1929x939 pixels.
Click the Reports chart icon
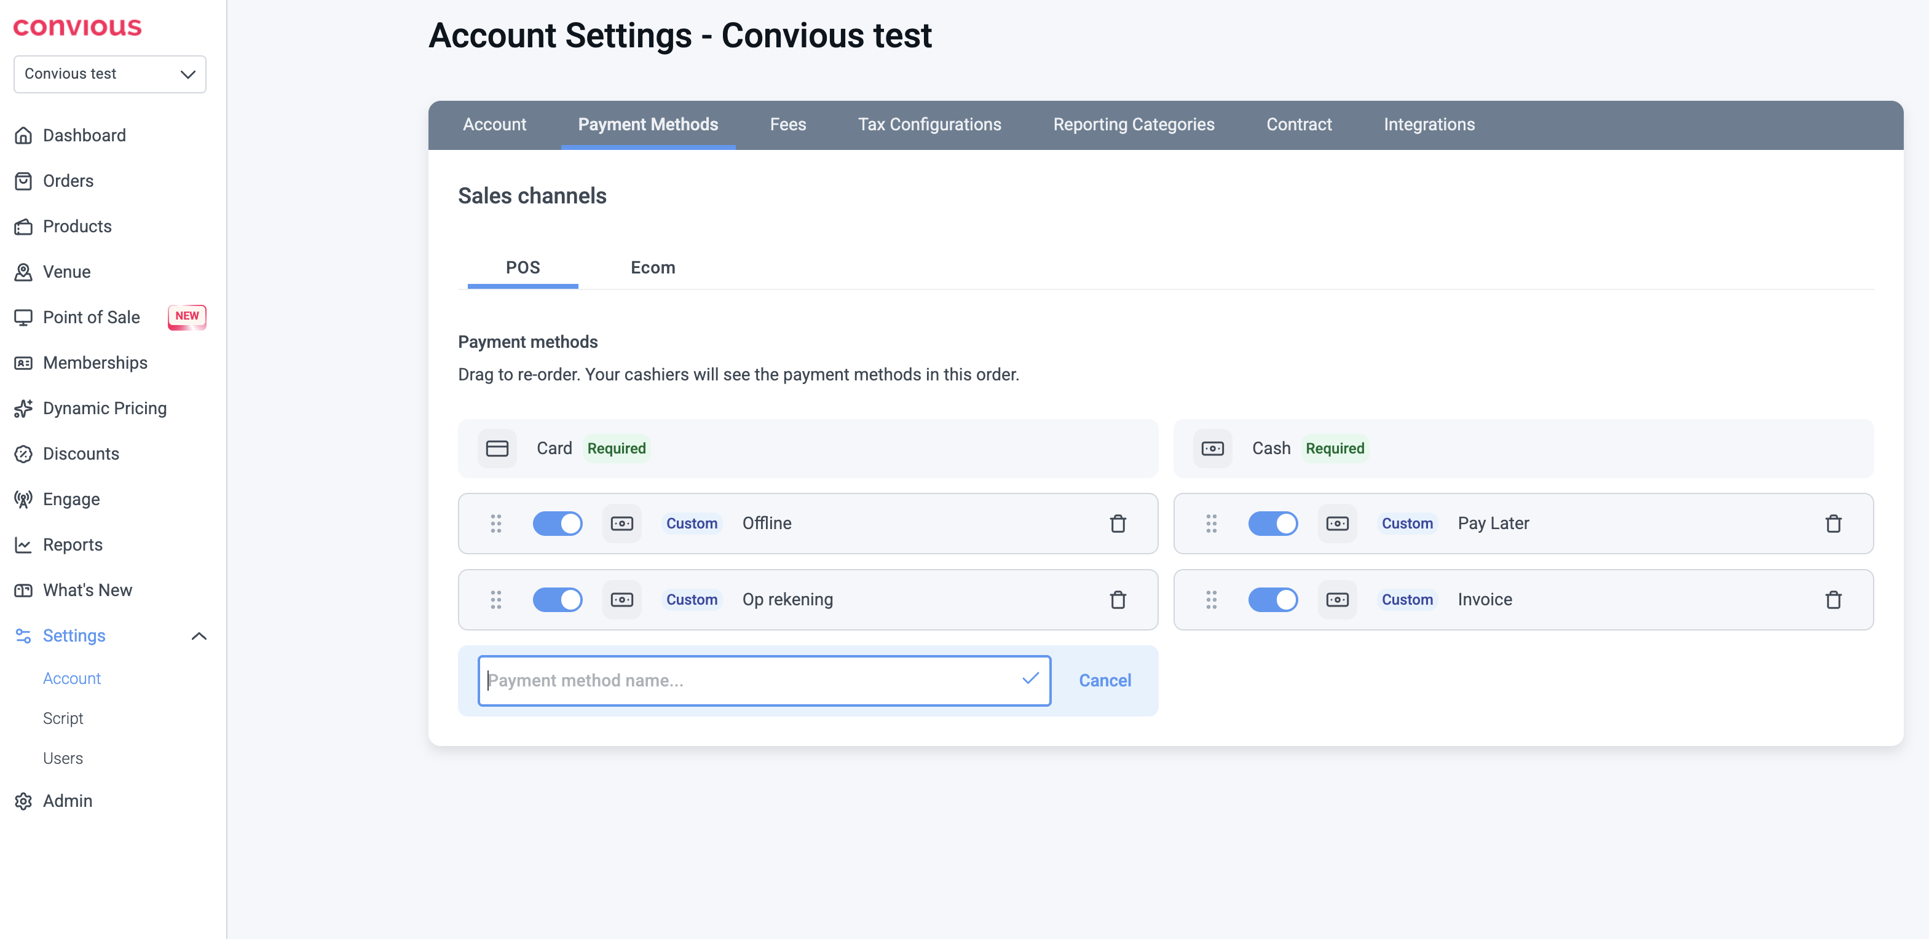point(23,545)
